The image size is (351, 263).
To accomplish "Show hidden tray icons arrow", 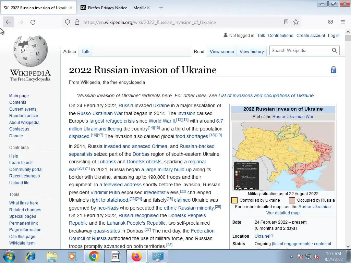I will 291,256.
